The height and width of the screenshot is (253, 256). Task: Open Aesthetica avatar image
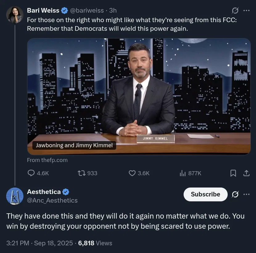15,196
